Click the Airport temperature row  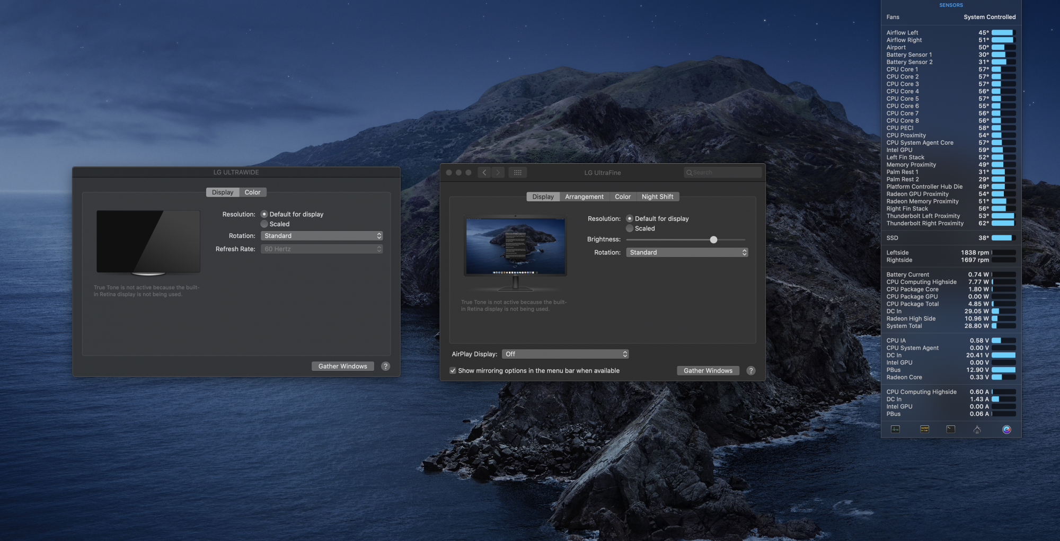pyautogui.click(x=951, y=47)
